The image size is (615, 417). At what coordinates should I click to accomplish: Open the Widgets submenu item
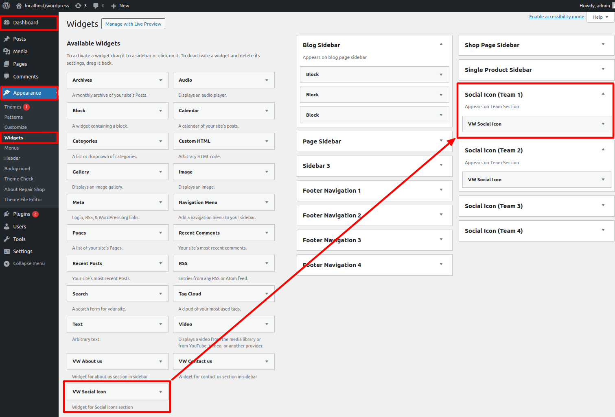pyautogui.click(x=14, y=138)
